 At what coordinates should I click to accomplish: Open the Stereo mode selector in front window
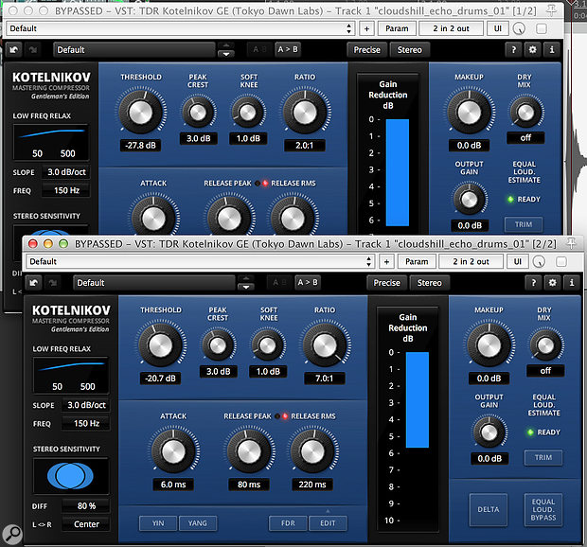[430, 283]
